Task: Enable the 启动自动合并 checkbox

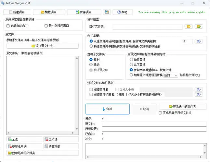Action: point(8,26)
